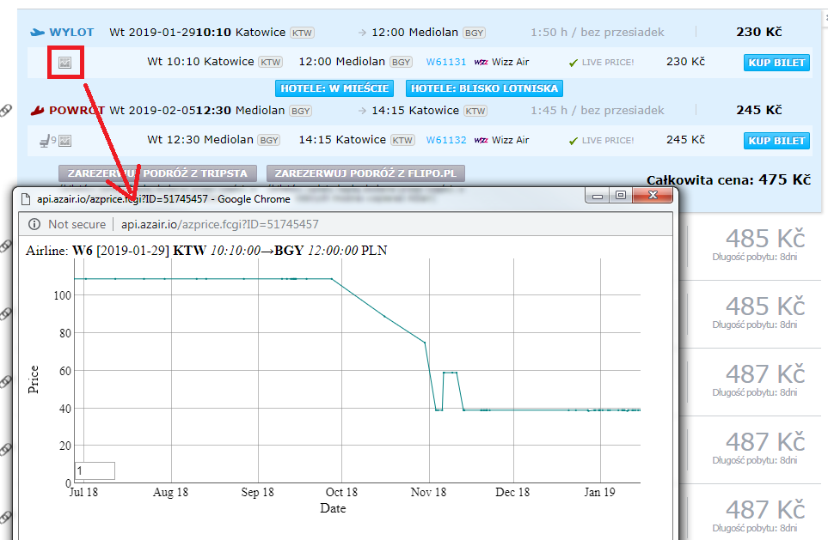This screenshot has width=828, height=540.
Task: Click the small input box showing 1 in chart
Action: click(95, 471)
